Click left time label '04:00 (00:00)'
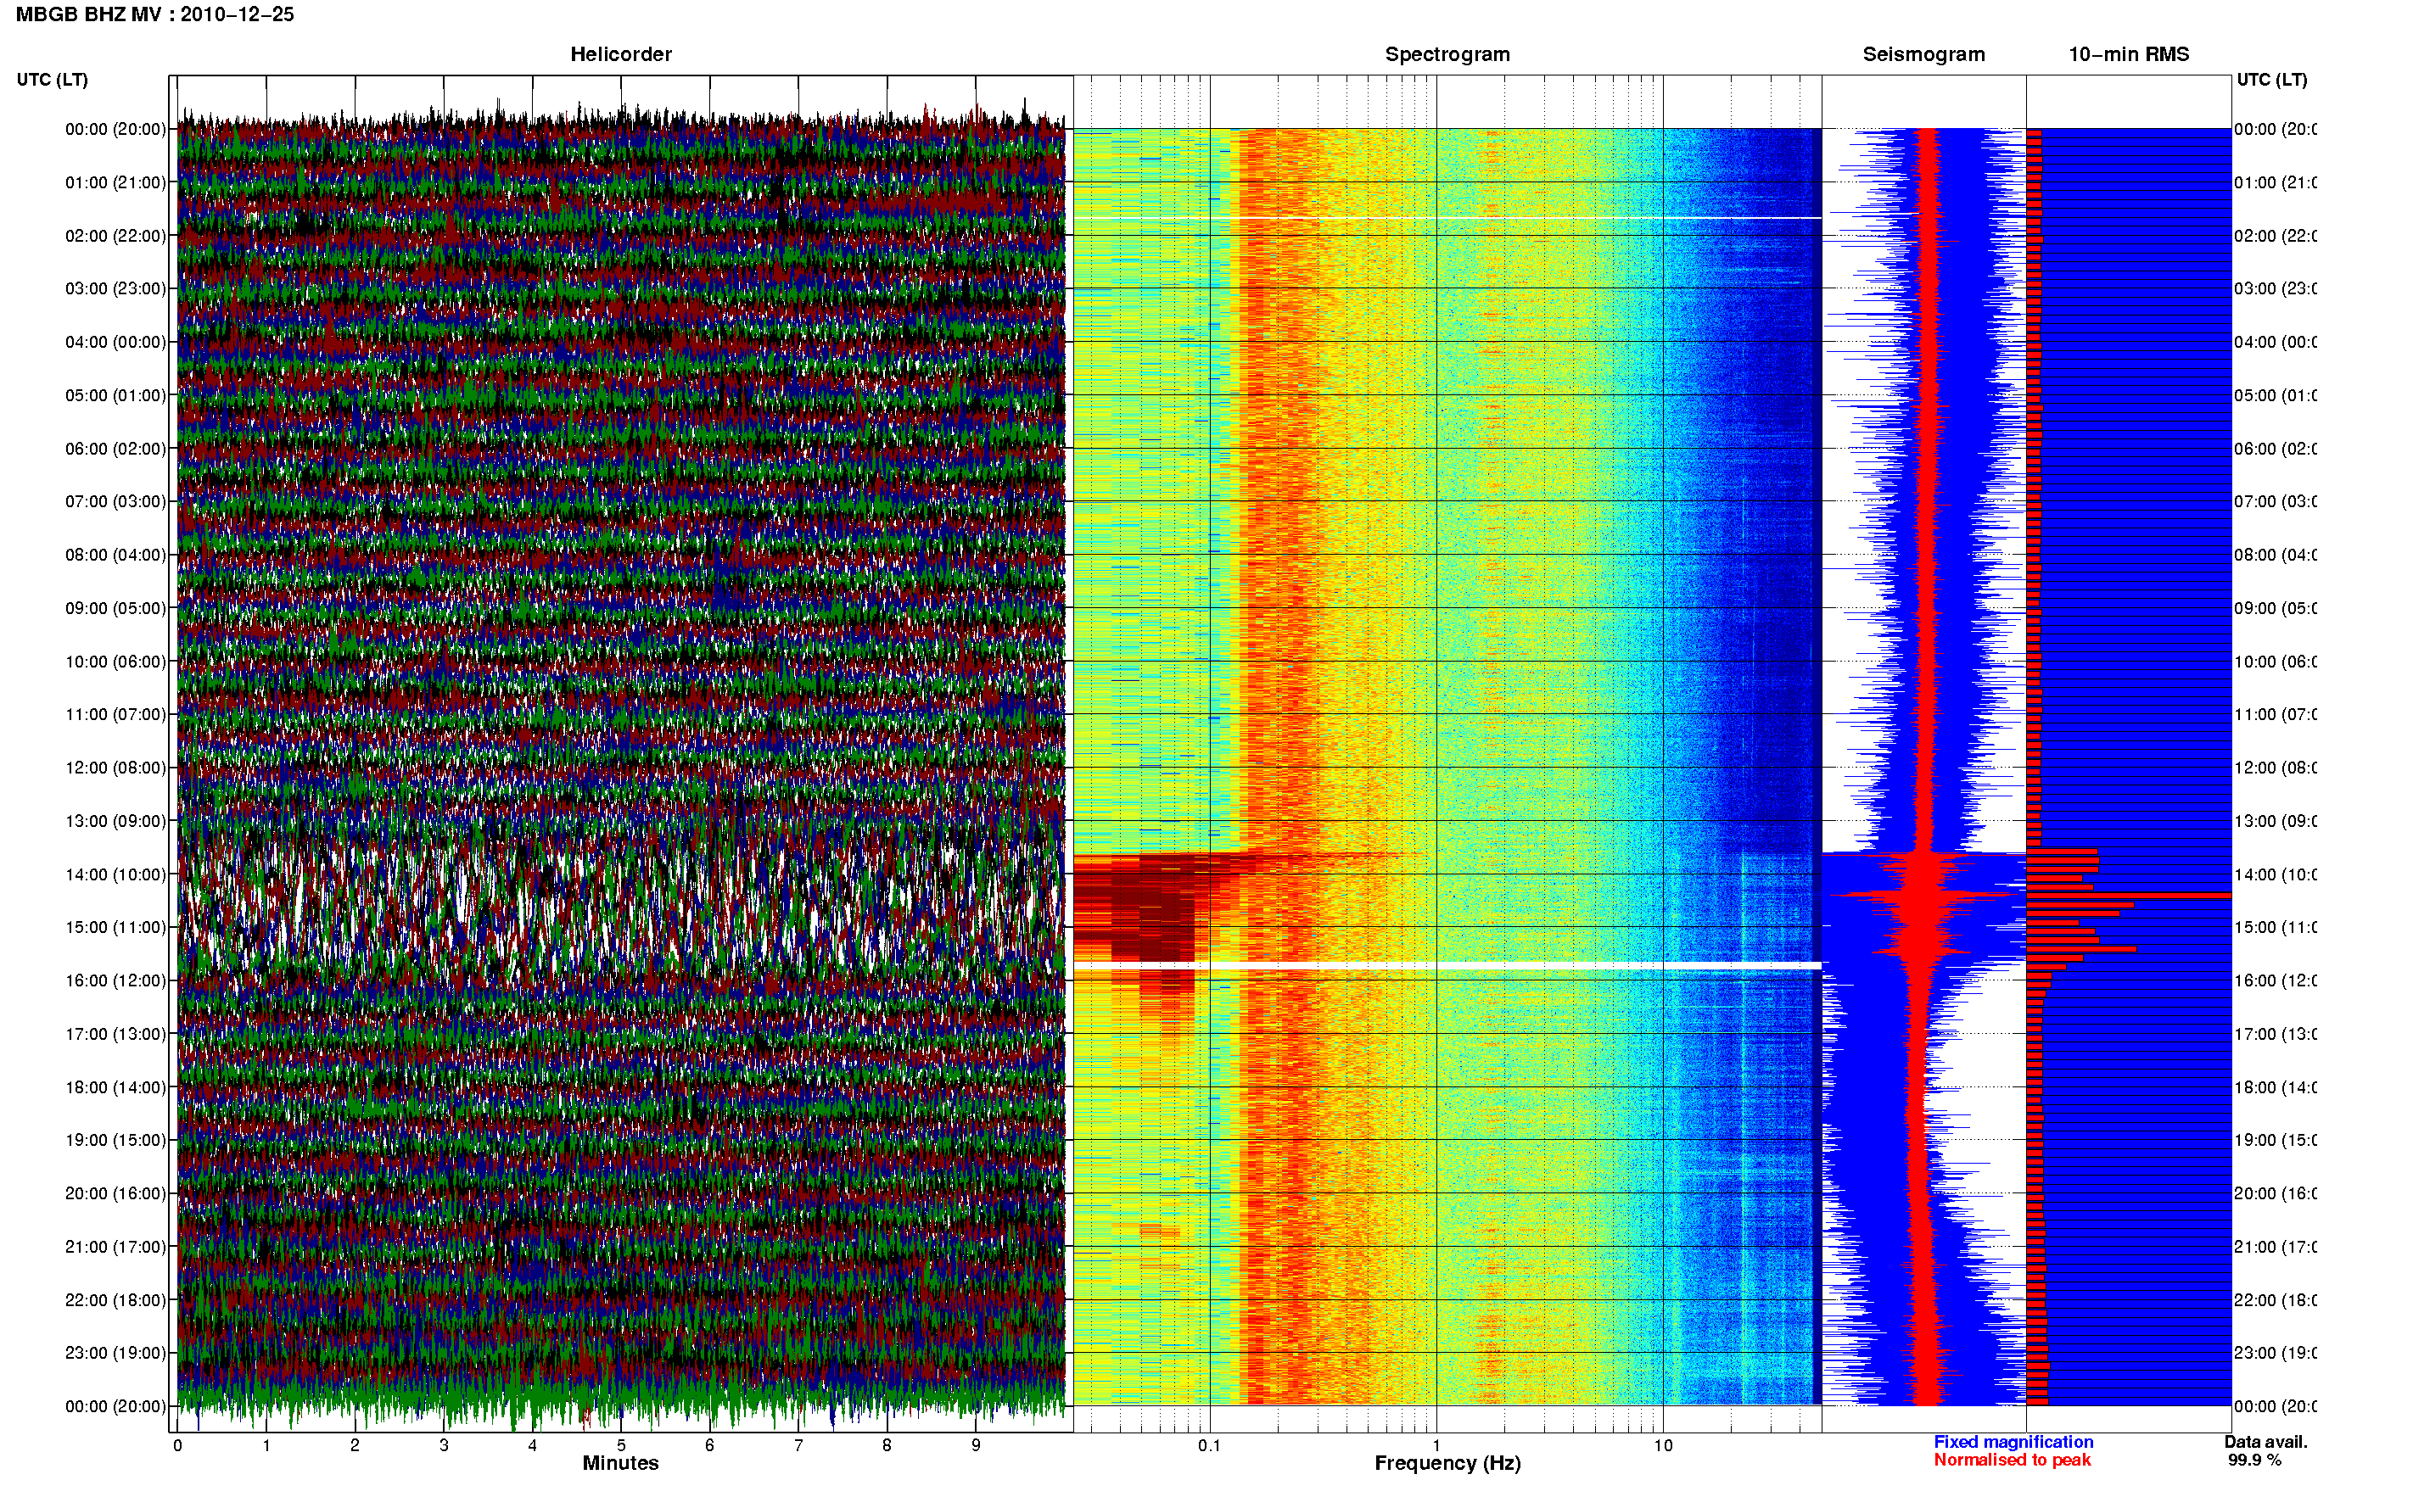Screen dimensions: 2413x1508 coord(115,342)
